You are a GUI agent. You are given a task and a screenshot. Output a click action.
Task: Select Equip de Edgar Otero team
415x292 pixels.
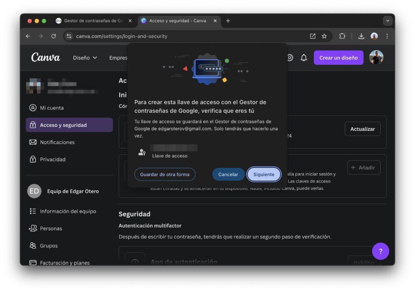pyautogui.click(x=69, y=191)
